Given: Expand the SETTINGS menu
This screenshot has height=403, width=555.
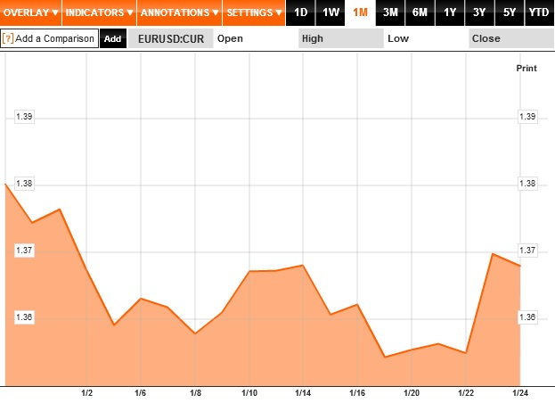Looking at the screenshot, I should [x=254, y=12].
